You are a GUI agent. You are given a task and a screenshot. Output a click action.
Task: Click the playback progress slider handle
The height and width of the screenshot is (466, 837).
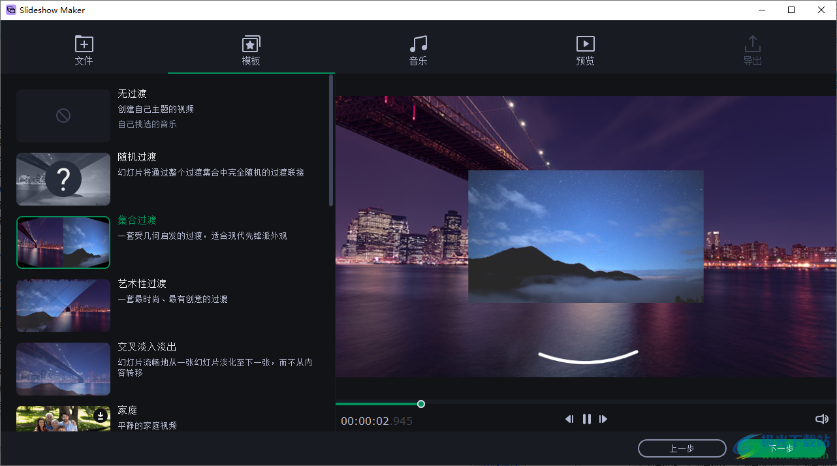point(421,404)
